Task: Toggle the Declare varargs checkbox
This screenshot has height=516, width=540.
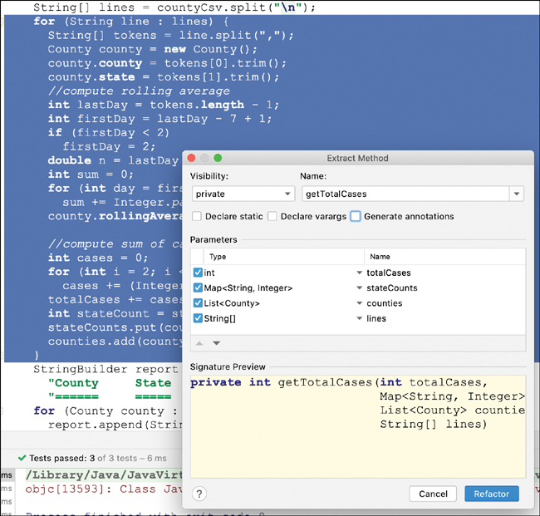Action: click(272, 216)
